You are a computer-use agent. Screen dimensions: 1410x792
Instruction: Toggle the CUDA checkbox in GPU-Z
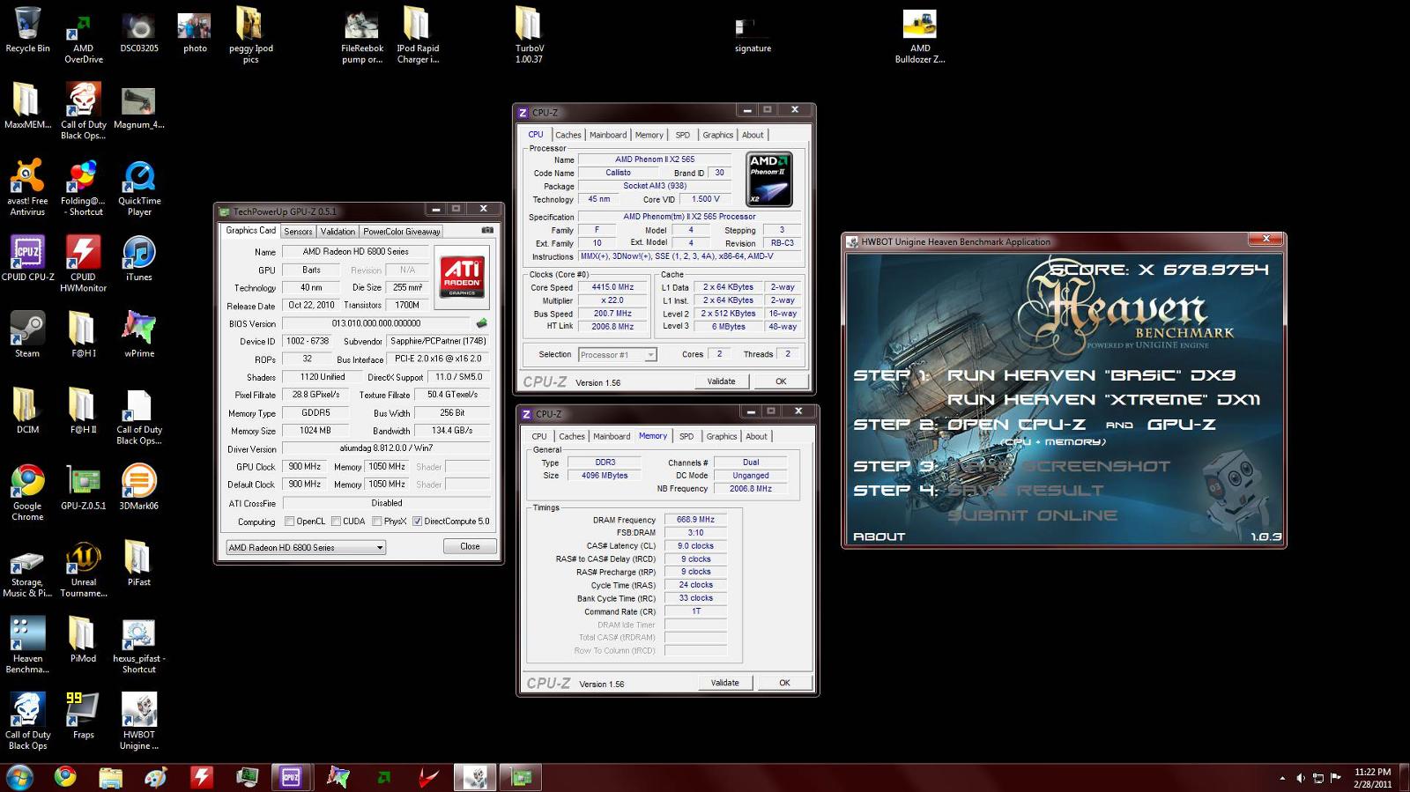(337, 522)
